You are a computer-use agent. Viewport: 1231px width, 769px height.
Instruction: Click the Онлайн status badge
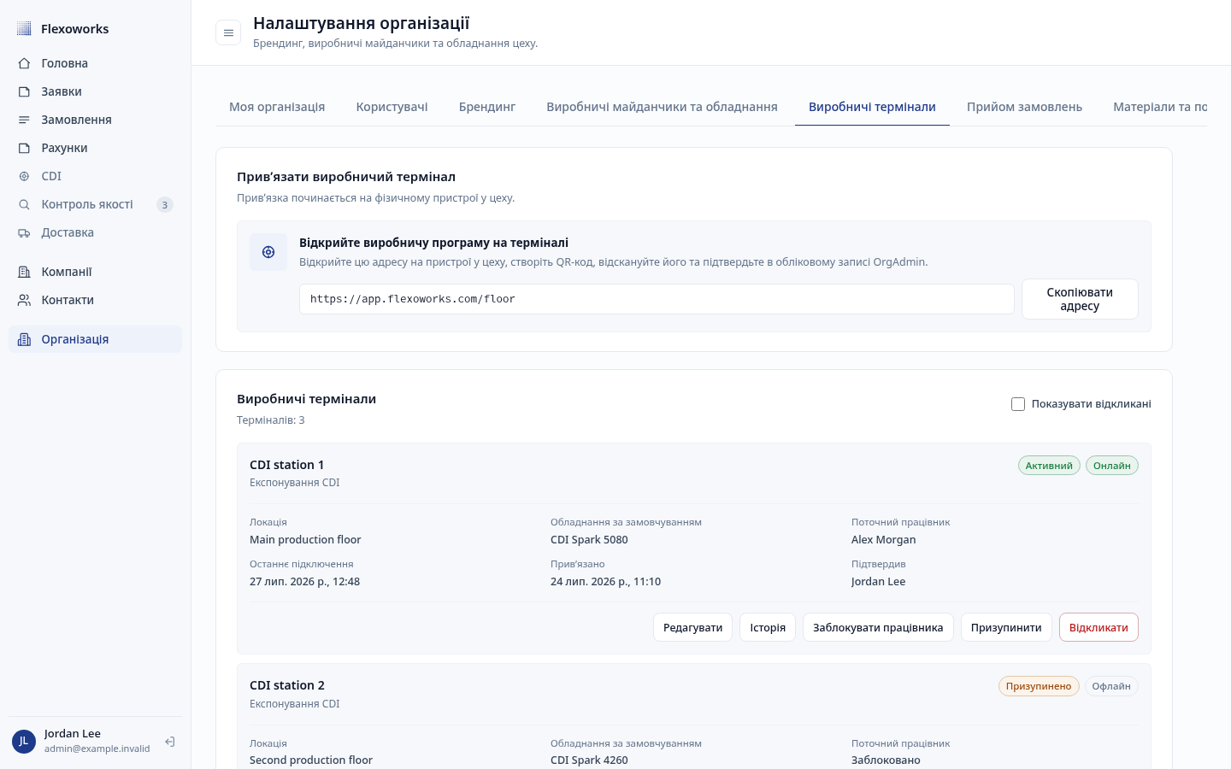[x=1111, y=466]
